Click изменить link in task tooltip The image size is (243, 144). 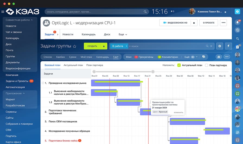pyautogui.click(x=178, y=112)
